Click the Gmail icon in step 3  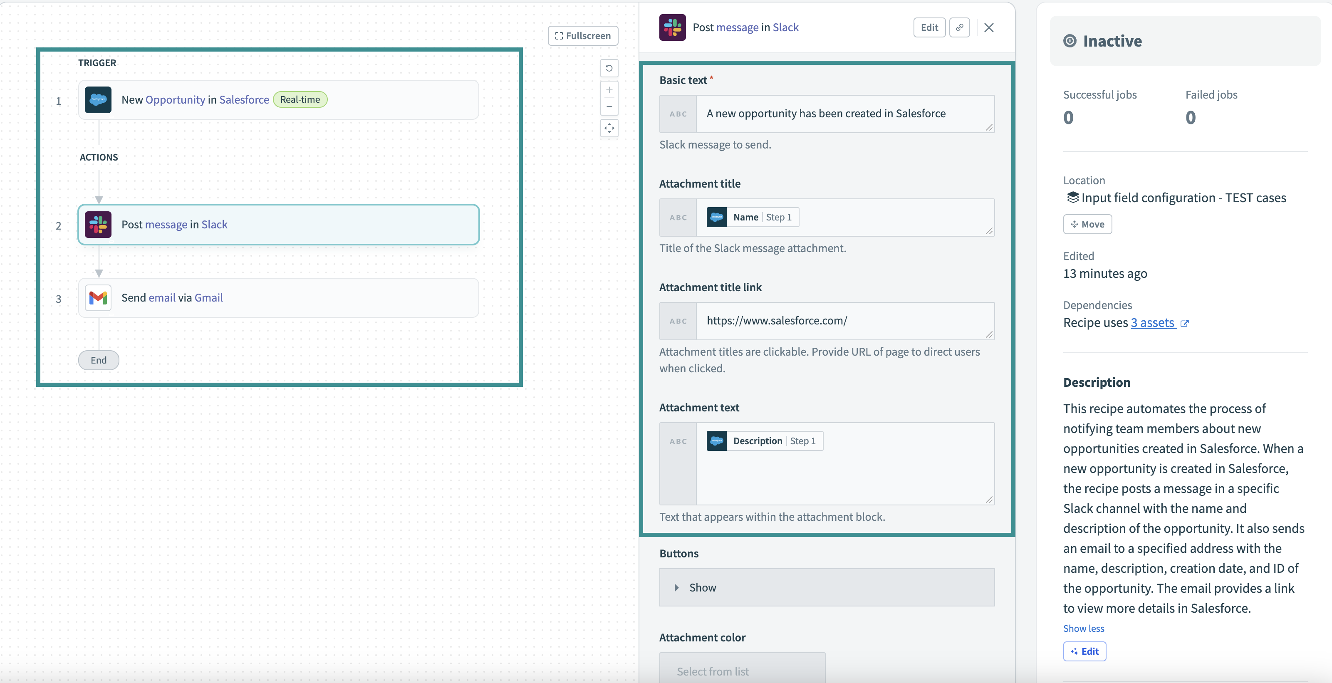point(98,298)
